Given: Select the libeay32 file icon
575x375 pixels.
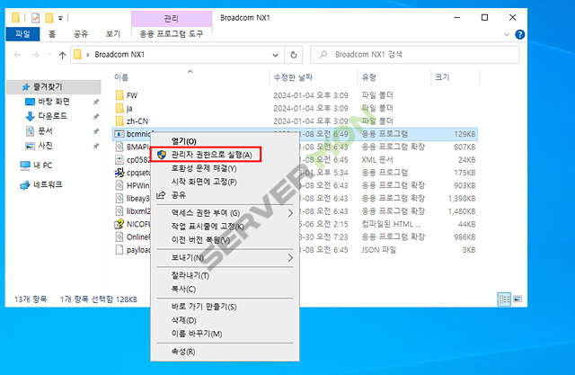Looking at the screenshot, I should pyautogui.click(x=119, y=198).
